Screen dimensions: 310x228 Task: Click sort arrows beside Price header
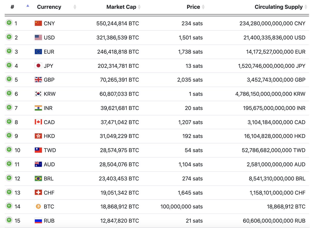[203, 7]
